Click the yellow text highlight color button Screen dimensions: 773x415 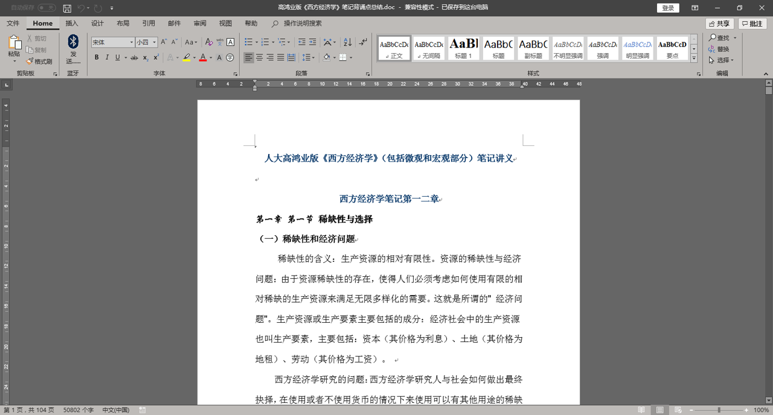(x=187, y=58)
